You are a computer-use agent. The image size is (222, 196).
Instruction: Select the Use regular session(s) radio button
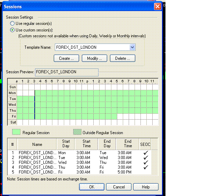point(12,24)
